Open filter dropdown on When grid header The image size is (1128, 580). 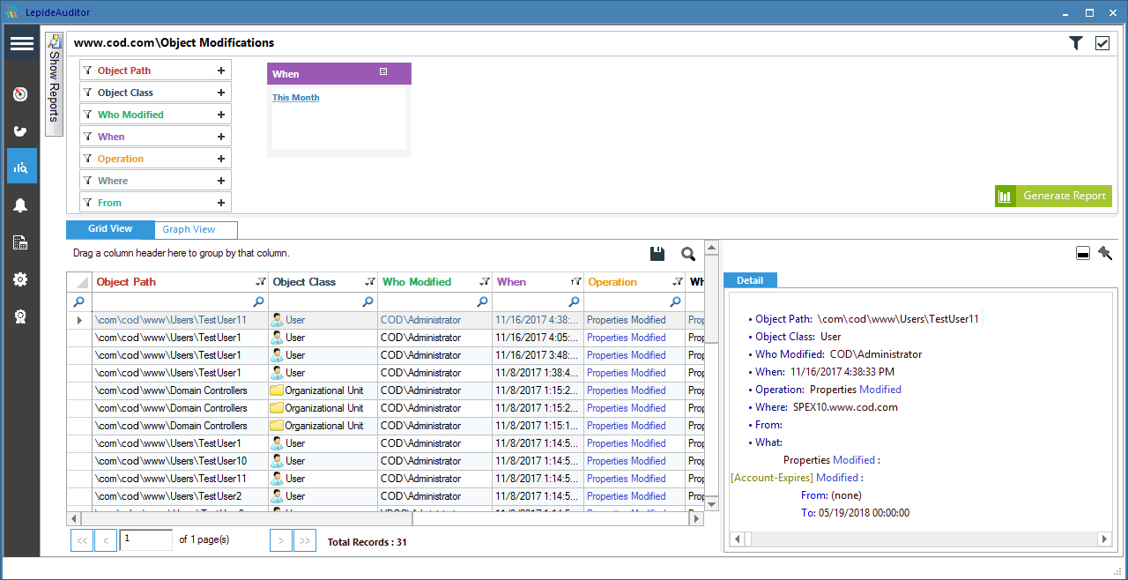[x=575, y=282]
